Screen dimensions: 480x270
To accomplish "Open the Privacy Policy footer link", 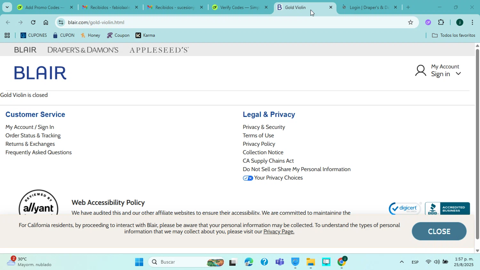I will point(259,144).
